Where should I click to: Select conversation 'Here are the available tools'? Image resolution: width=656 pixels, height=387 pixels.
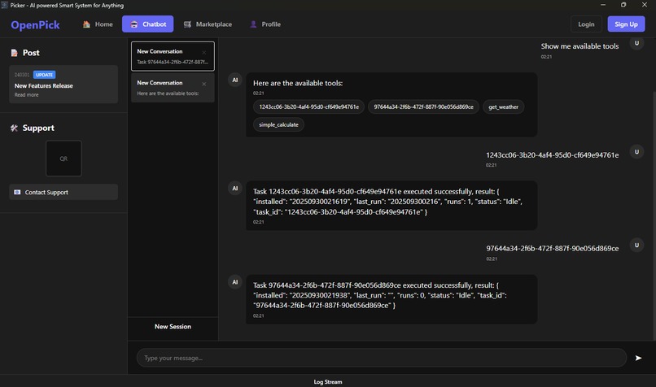[x=173, y=88]
